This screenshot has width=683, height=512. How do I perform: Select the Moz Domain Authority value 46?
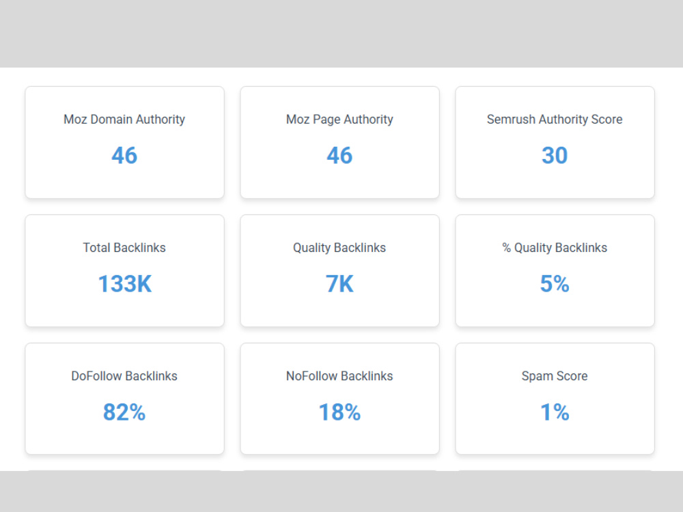124,155
